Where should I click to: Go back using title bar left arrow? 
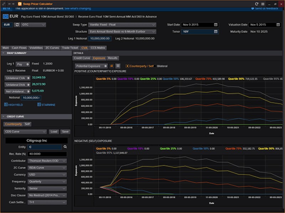(10, 4)
